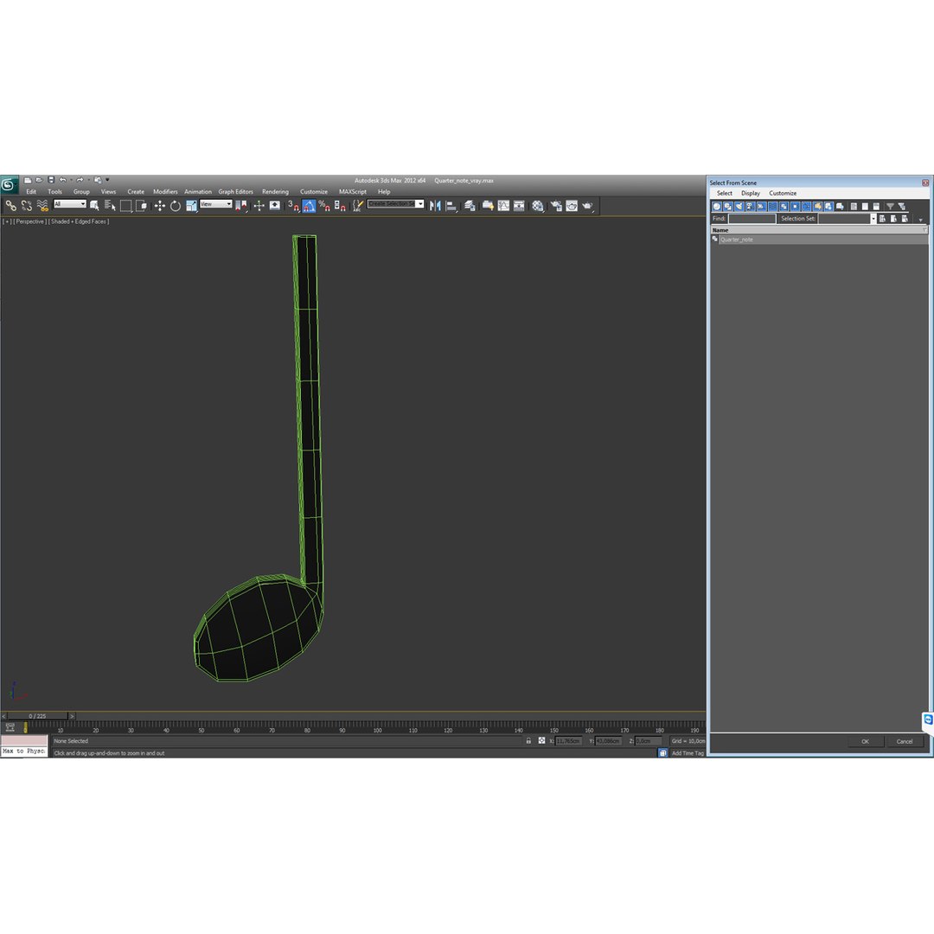The height and width of the screenshot is (934, 934).
Task: Click the Select and Link tool
Action: [x=10, y=206]
